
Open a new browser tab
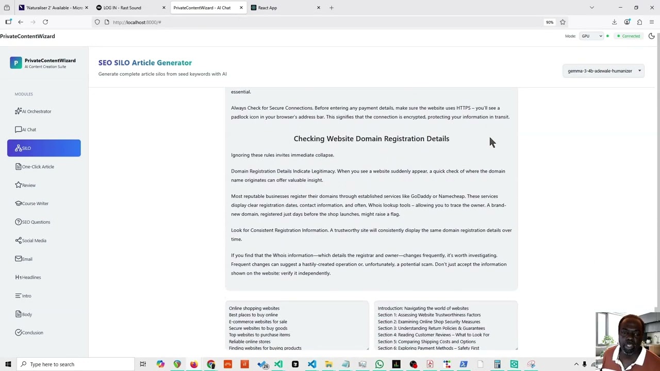(332, 8)
